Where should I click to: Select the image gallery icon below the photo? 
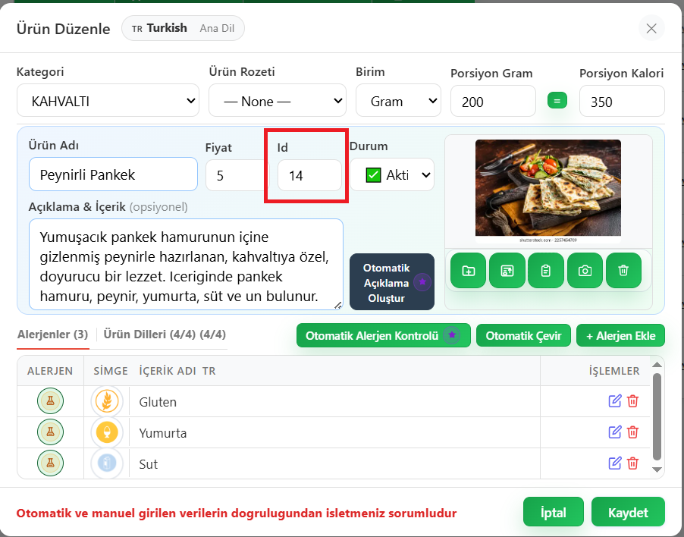(x=507, y=270)
